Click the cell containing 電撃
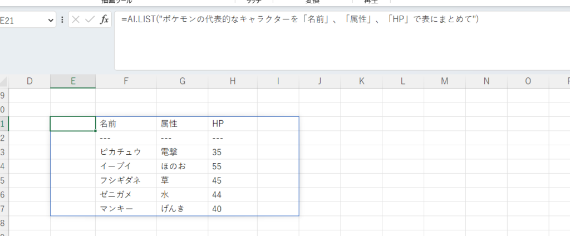Image resolution: width=570 pixels, height=236 pixels. point(182,152)
